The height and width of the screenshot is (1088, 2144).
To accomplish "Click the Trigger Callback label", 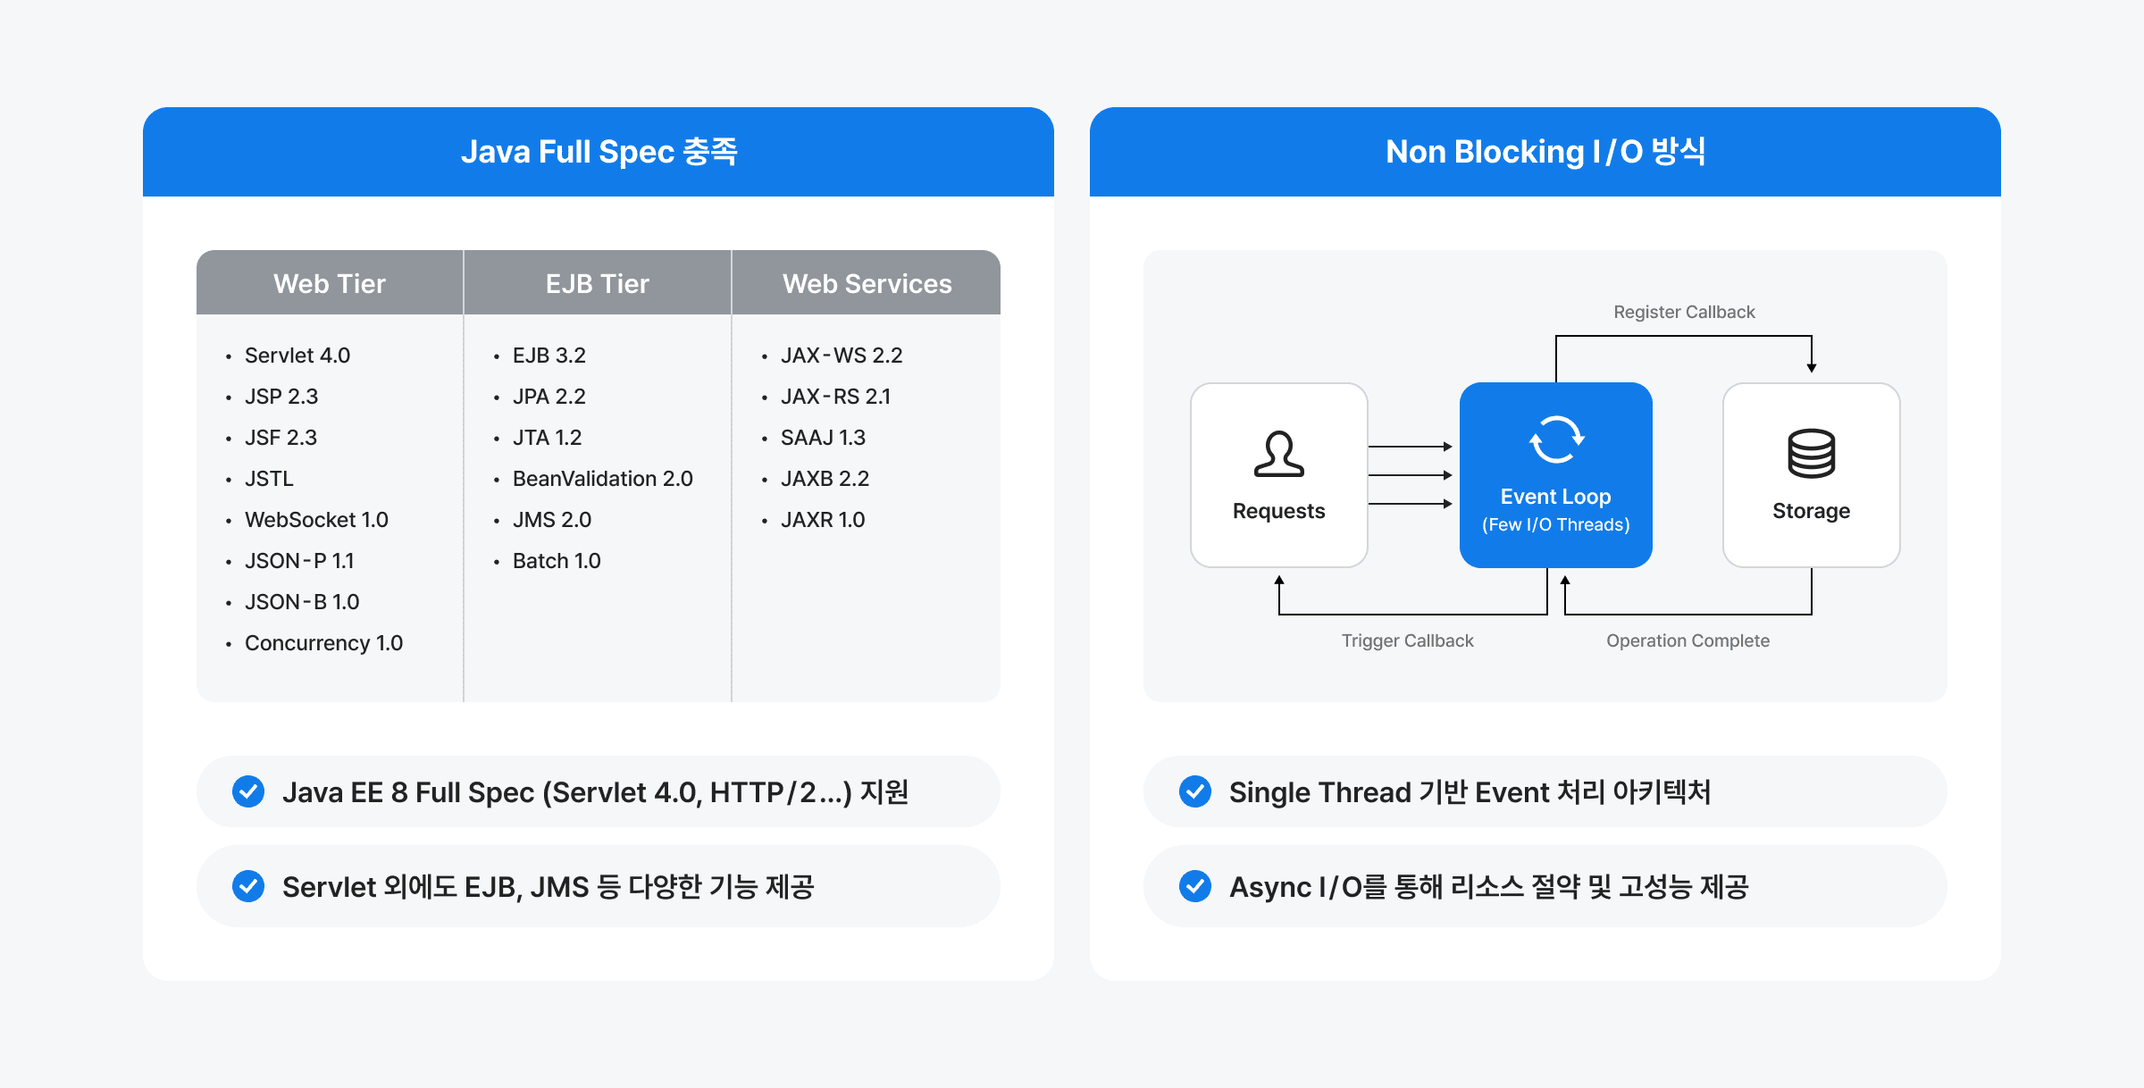I will click(1407, 640).
